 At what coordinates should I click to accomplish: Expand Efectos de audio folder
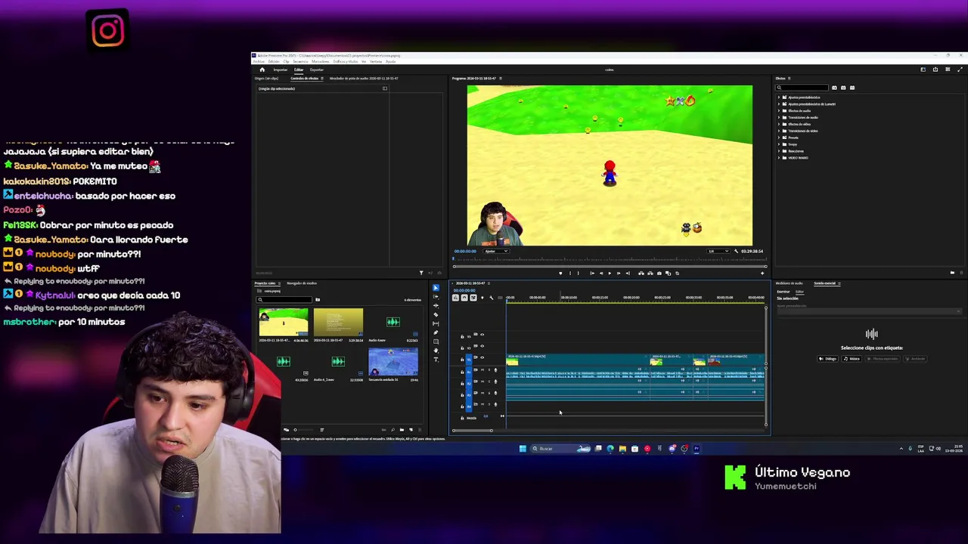click(x=779, y=111)
